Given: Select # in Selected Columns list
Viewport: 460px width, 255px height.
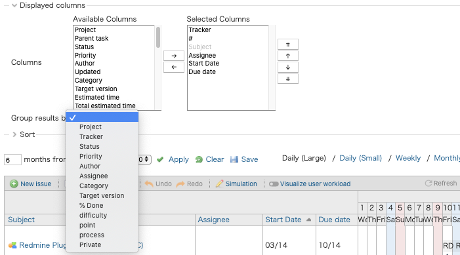Looking at the screenshot, I should (x=190, y=39).
